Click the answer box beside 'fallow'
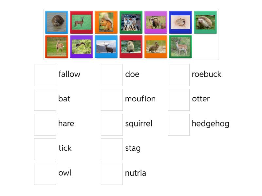 (x=45, y=74)
